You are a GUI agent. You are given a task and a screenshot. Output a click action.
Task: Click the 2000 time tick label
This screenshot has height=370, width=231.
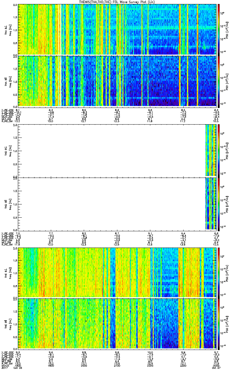point(84,365)
